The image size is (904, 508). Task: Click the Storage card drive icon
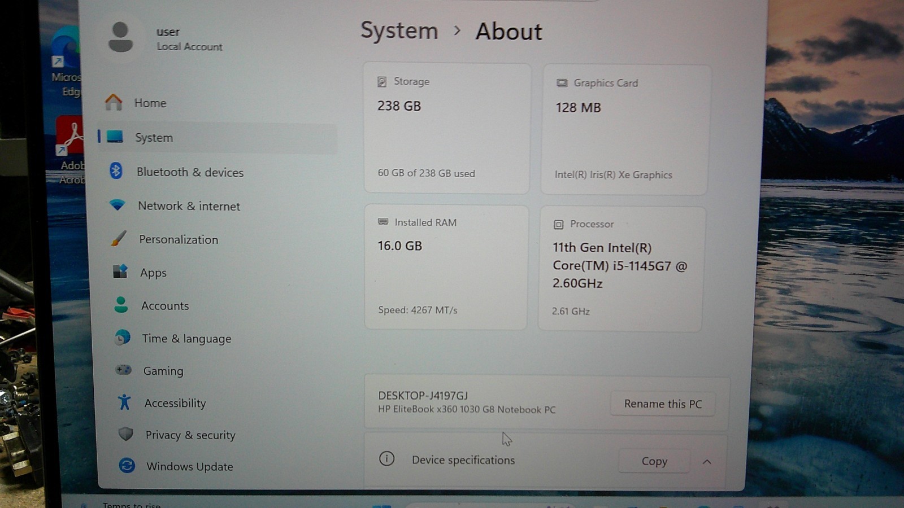pyautogui.click(x=382, y=82)
